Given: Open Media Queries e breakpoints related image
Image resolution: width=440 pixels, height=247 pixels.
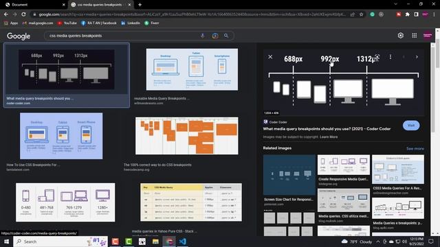Looking at the screenshot, I should 398,208.
